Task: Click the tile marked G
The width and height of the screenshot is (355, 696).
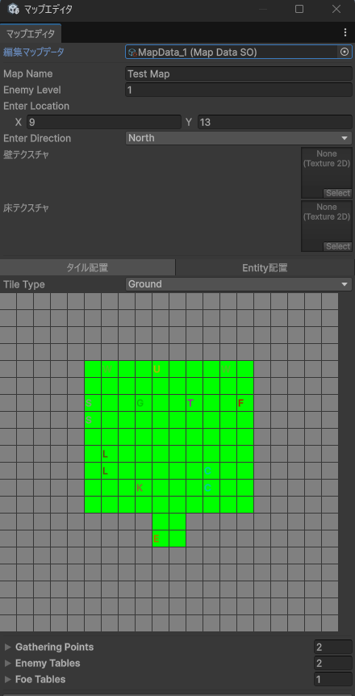Action: tap(144, 403)
